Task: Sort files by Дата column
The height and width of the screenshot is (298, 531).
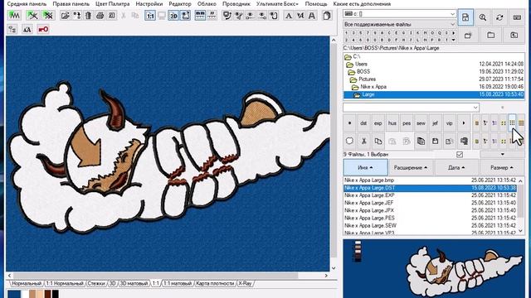Action: pyautogui.click(x=456, y=167)
